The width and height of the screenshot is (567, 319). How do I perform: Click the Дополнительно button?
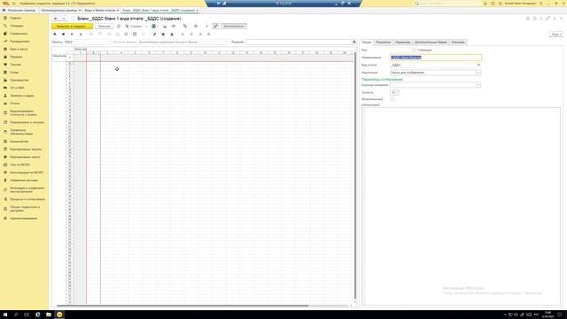point(234,26)
